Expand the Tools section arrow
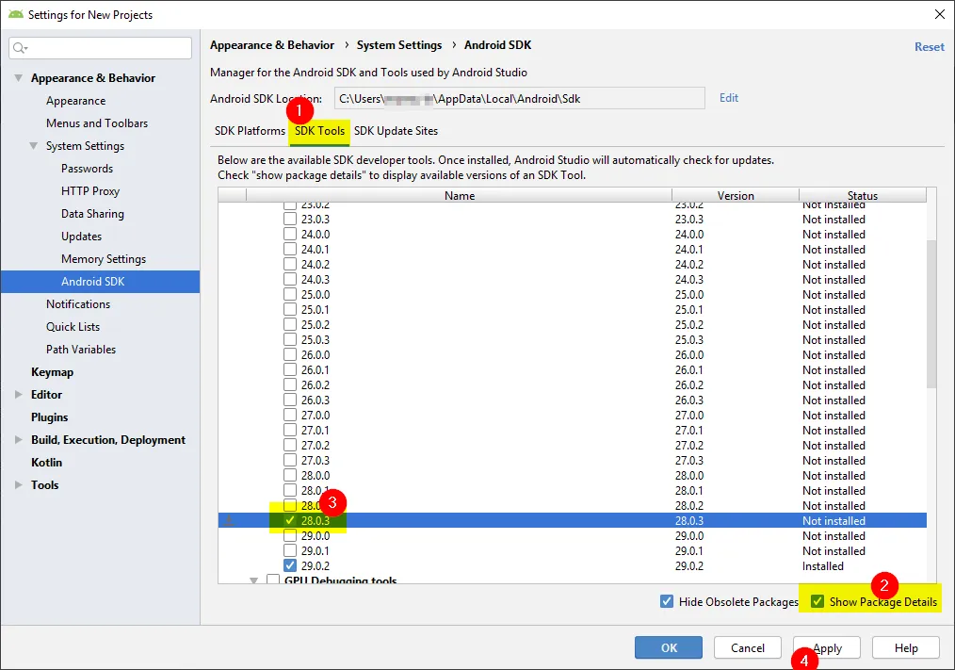955x670 pixels. tap(19, 484)
